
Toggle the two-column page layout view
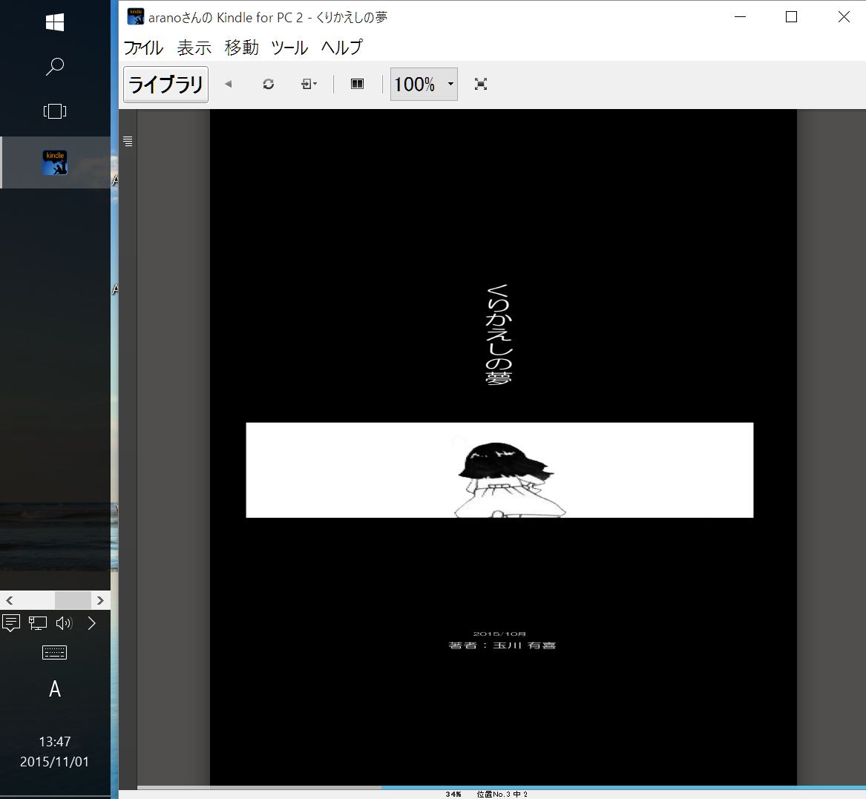(357, 85)
